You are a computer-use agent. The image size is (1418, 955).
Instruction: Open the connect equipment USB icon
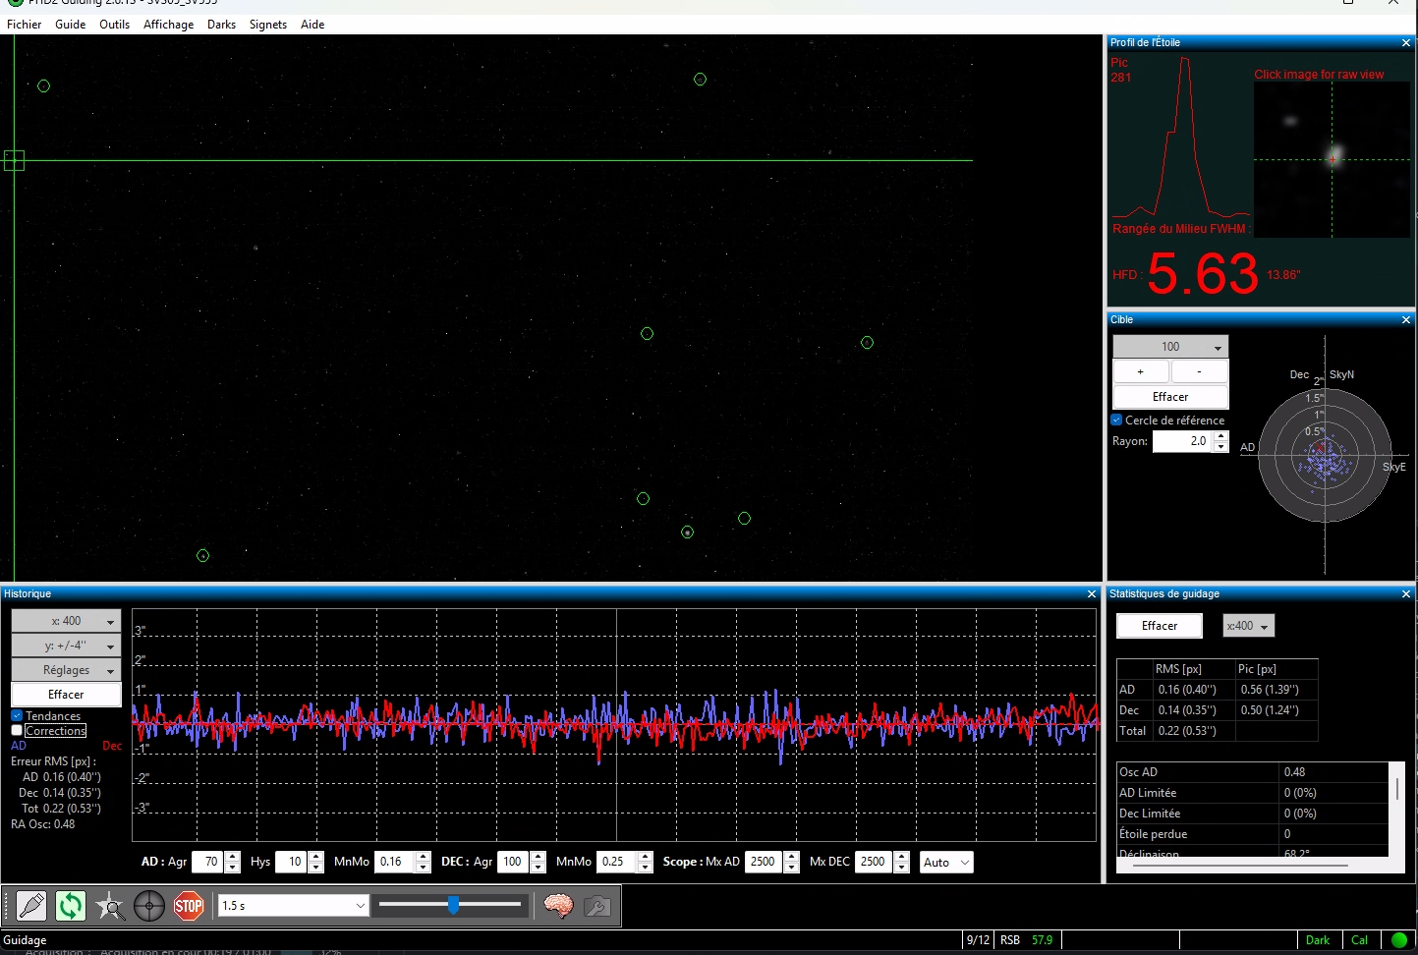click(31, 906)
